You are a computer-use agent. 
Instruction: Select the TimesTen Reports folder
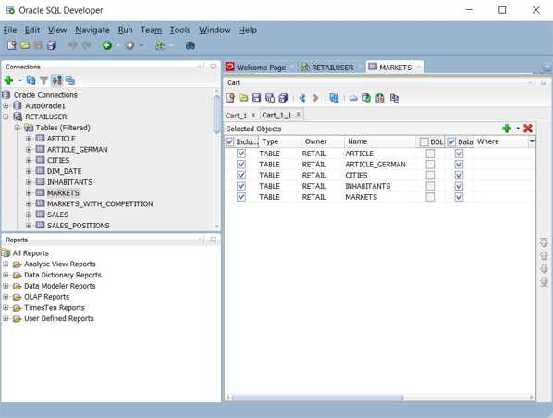pos(55,308)
